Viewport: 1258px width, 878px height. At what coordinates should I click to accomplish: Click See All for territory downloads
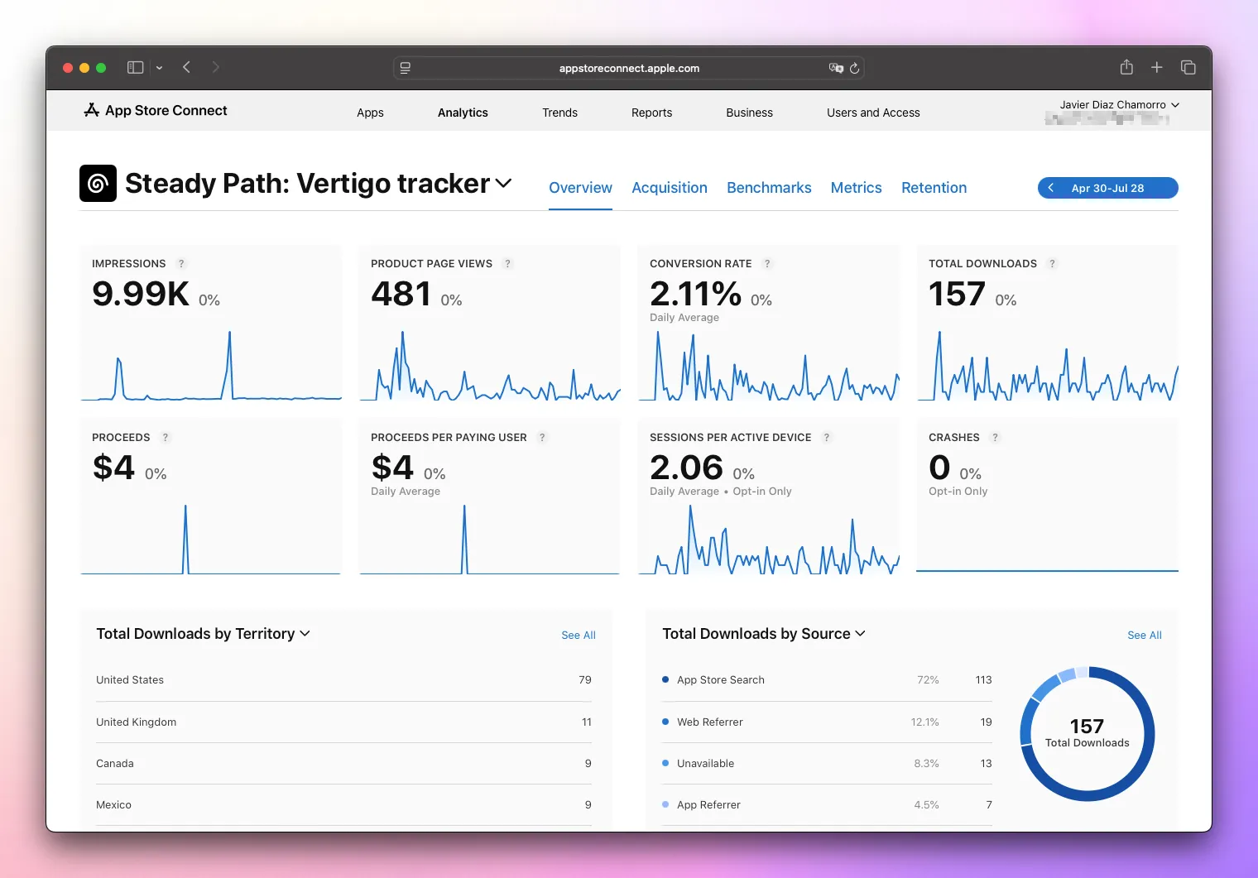pos(578,636)
